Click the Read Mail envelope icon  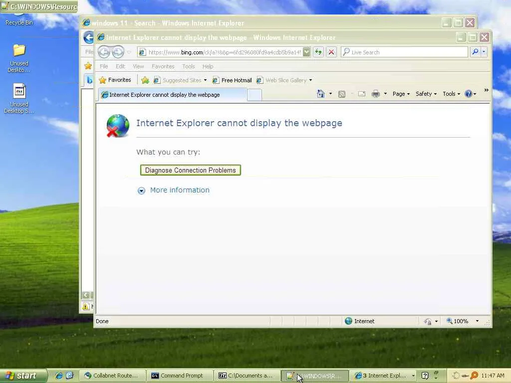pos(361,94)
